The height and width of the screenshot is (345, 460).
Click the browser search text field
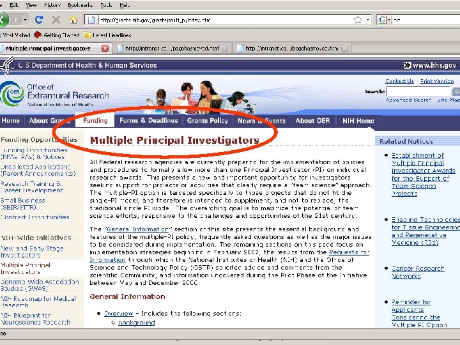pos(426,20)
